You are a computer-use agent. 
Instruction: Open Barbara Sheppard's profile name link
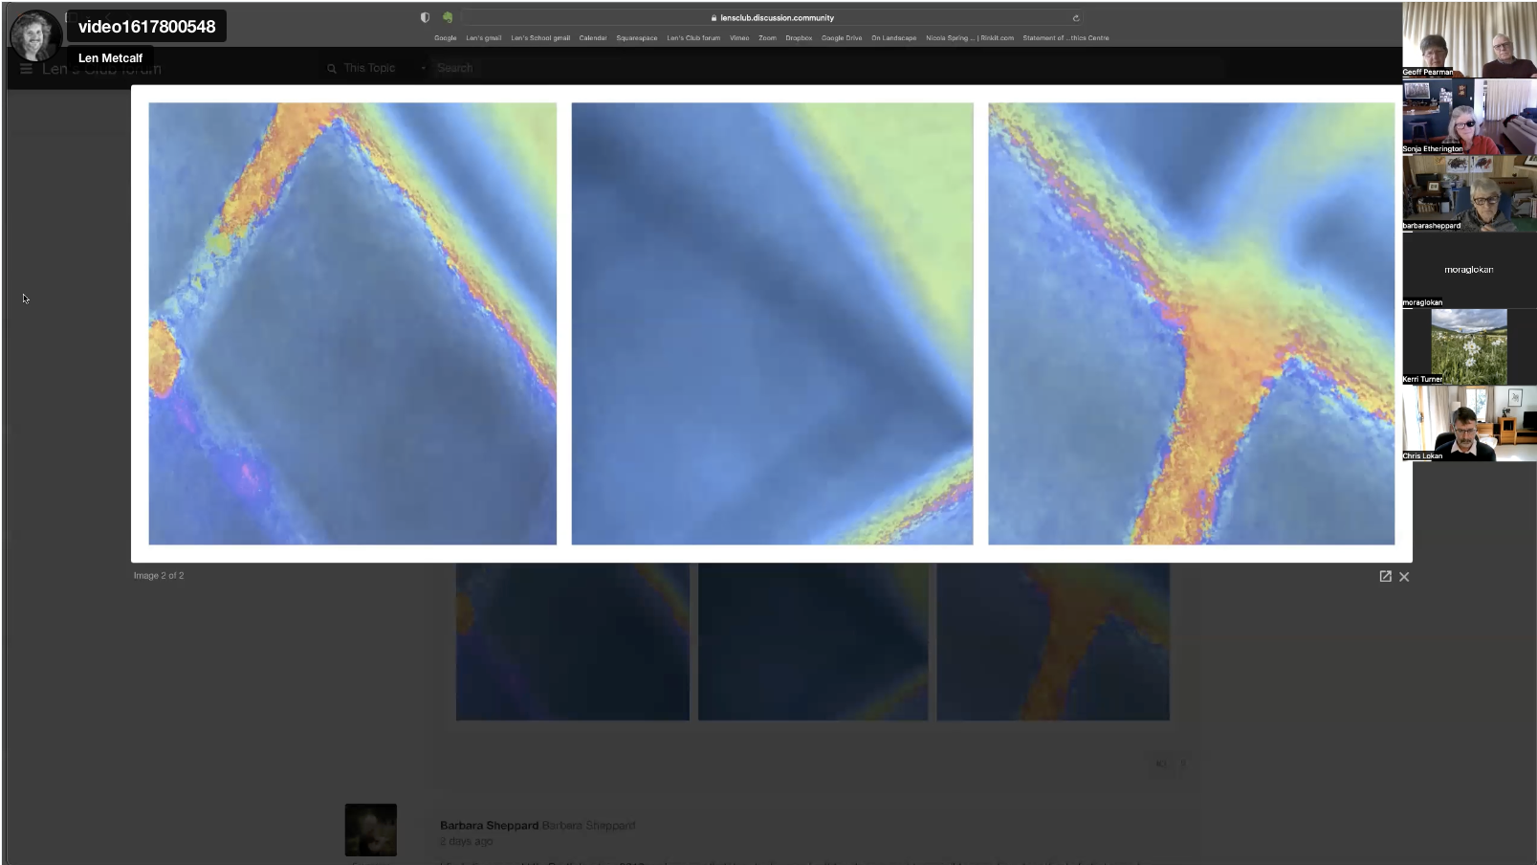489,825
